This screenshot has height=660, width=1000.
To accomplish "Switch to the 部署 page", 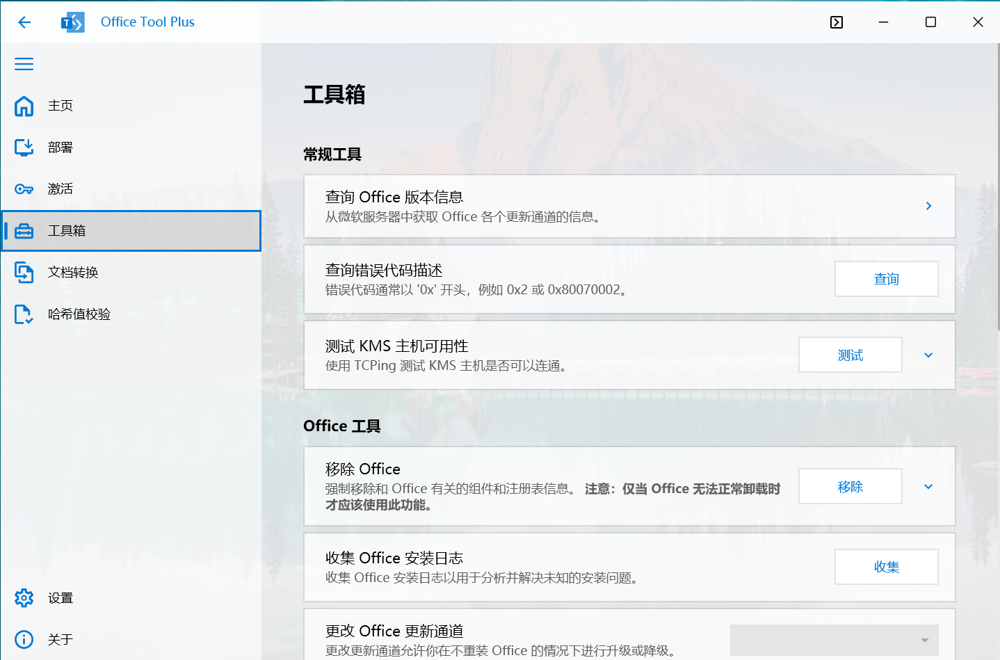I will [x=131, y=147].
